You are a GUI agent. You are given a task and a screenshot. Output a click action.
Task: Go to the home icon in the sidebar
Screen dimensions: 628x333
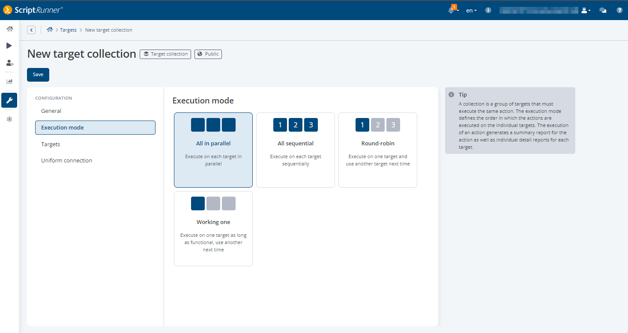9,29
